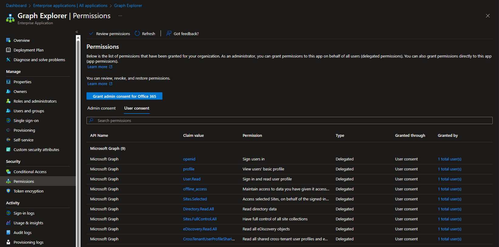Click the Refresh icon in toolbar

137,34
